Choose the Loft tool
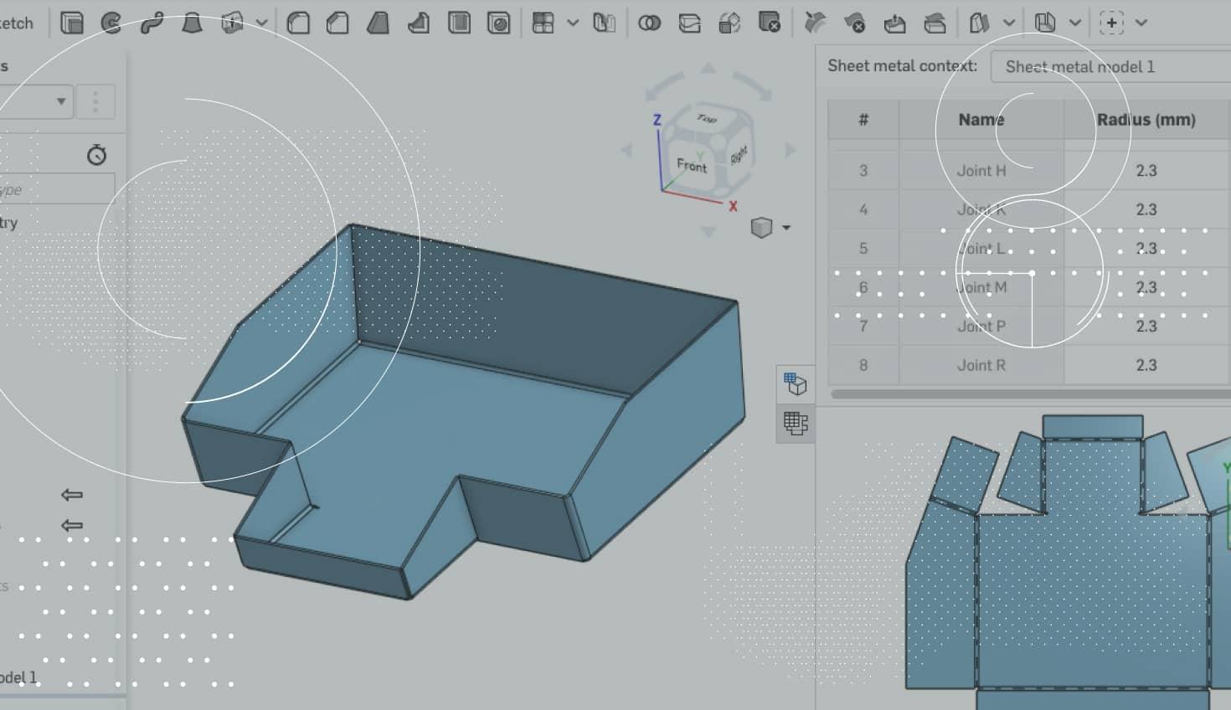 coord(192,23)
